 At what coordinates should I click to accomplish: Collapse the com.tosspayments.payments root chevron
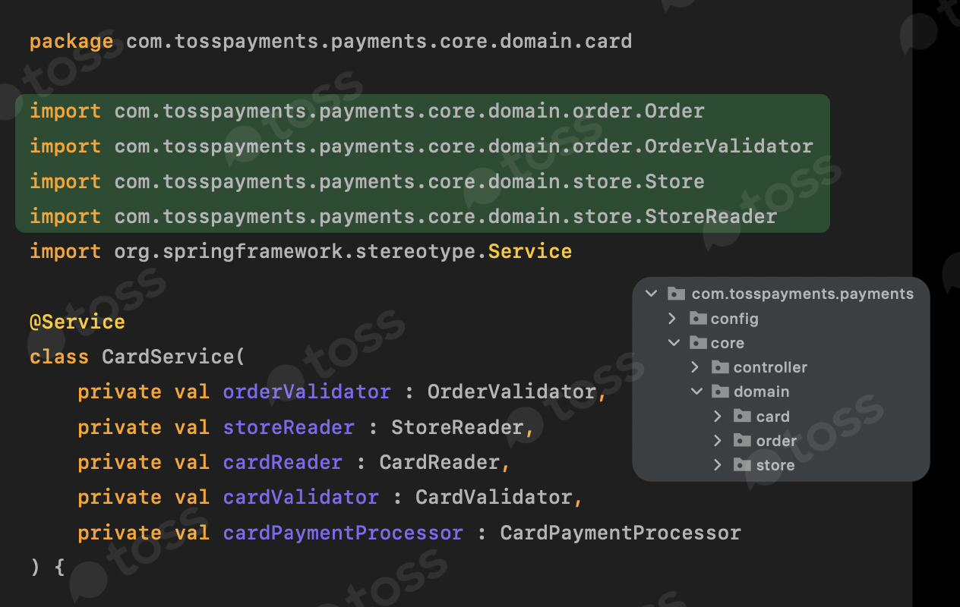651,294
